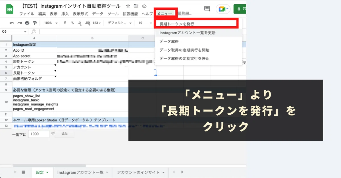Open Instagramアカウント一覧 tab dropdown arrow
341x178 pixels.
(107, 172)
